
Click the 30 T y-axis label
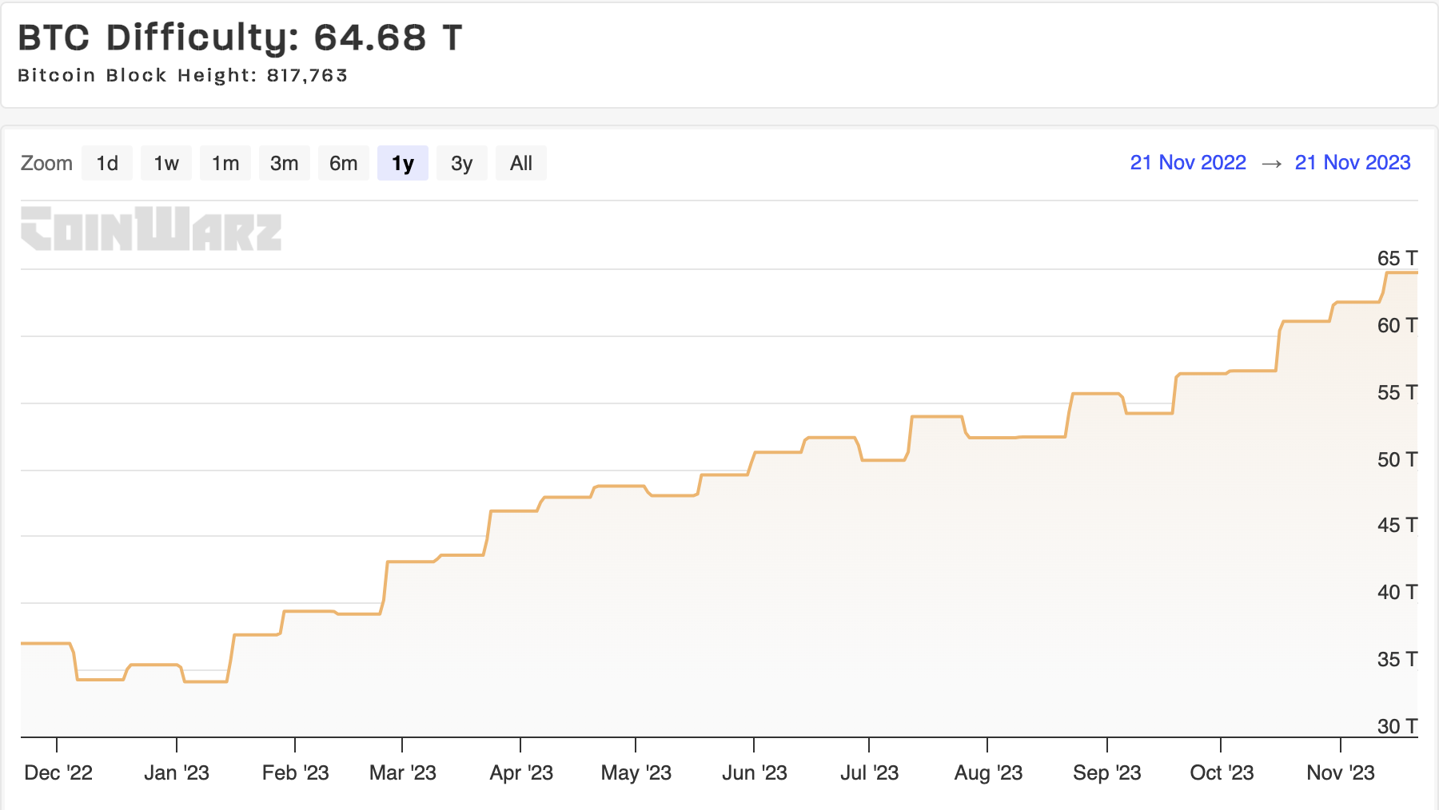point(1397,726)
